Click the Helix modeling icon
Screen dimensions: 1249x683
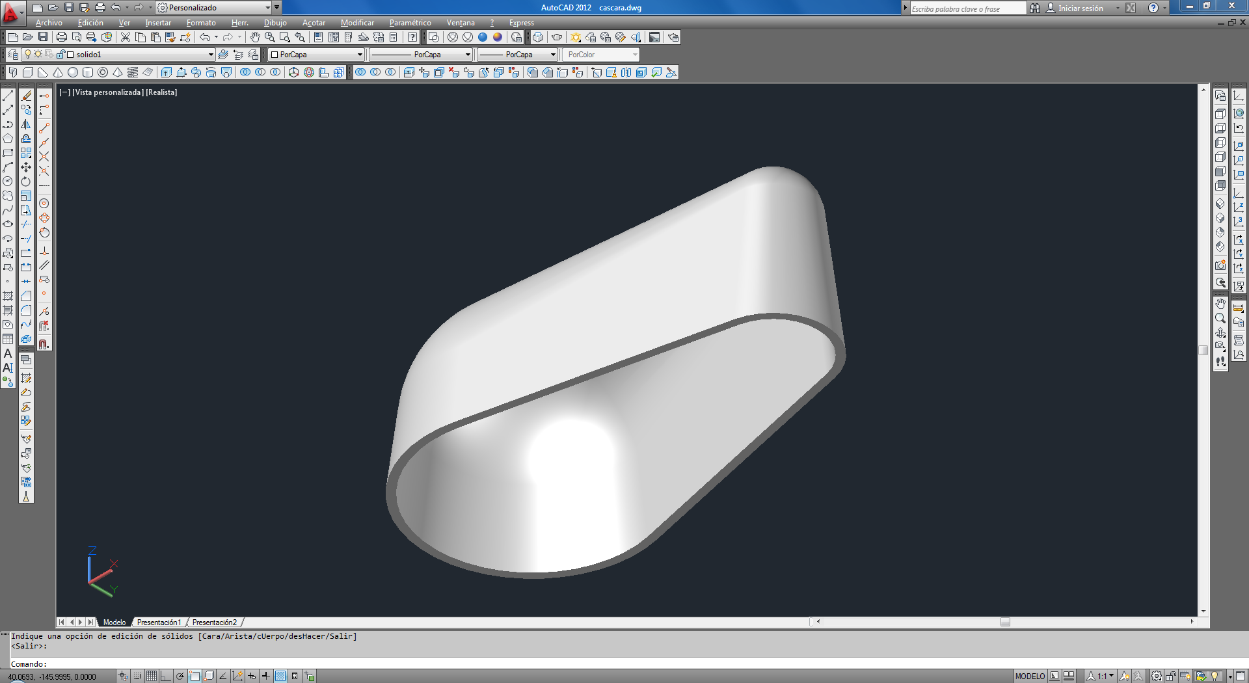tap(133, 72)
